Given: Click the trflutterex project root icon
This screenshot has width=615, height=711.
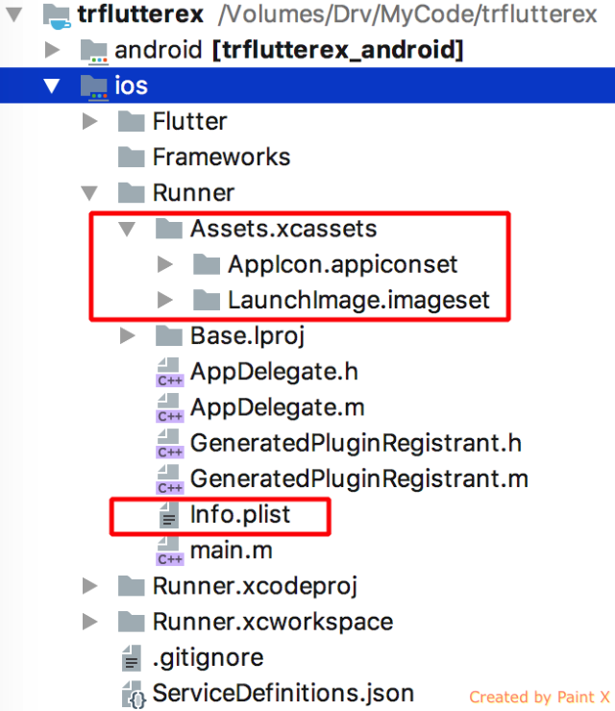Looking at the screenshot, I should (57, 15).
